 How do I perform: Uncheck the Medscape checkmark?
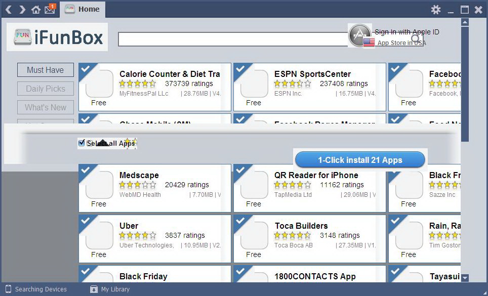click(x=85, y=170)
